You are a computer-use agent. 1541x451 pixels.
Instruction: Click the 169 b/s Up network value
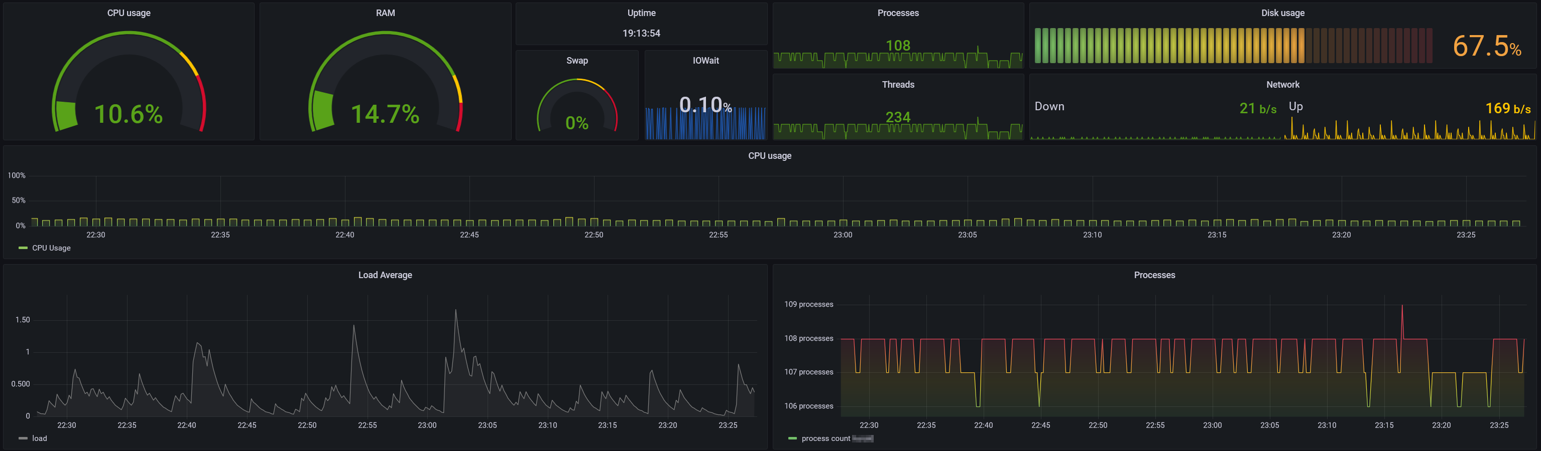click(x=1508, y=108)
